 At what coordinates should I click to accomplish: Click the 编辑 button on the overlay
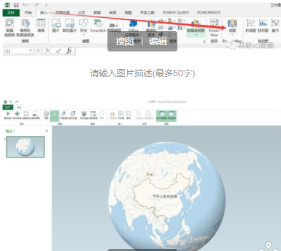click(158, 41)
